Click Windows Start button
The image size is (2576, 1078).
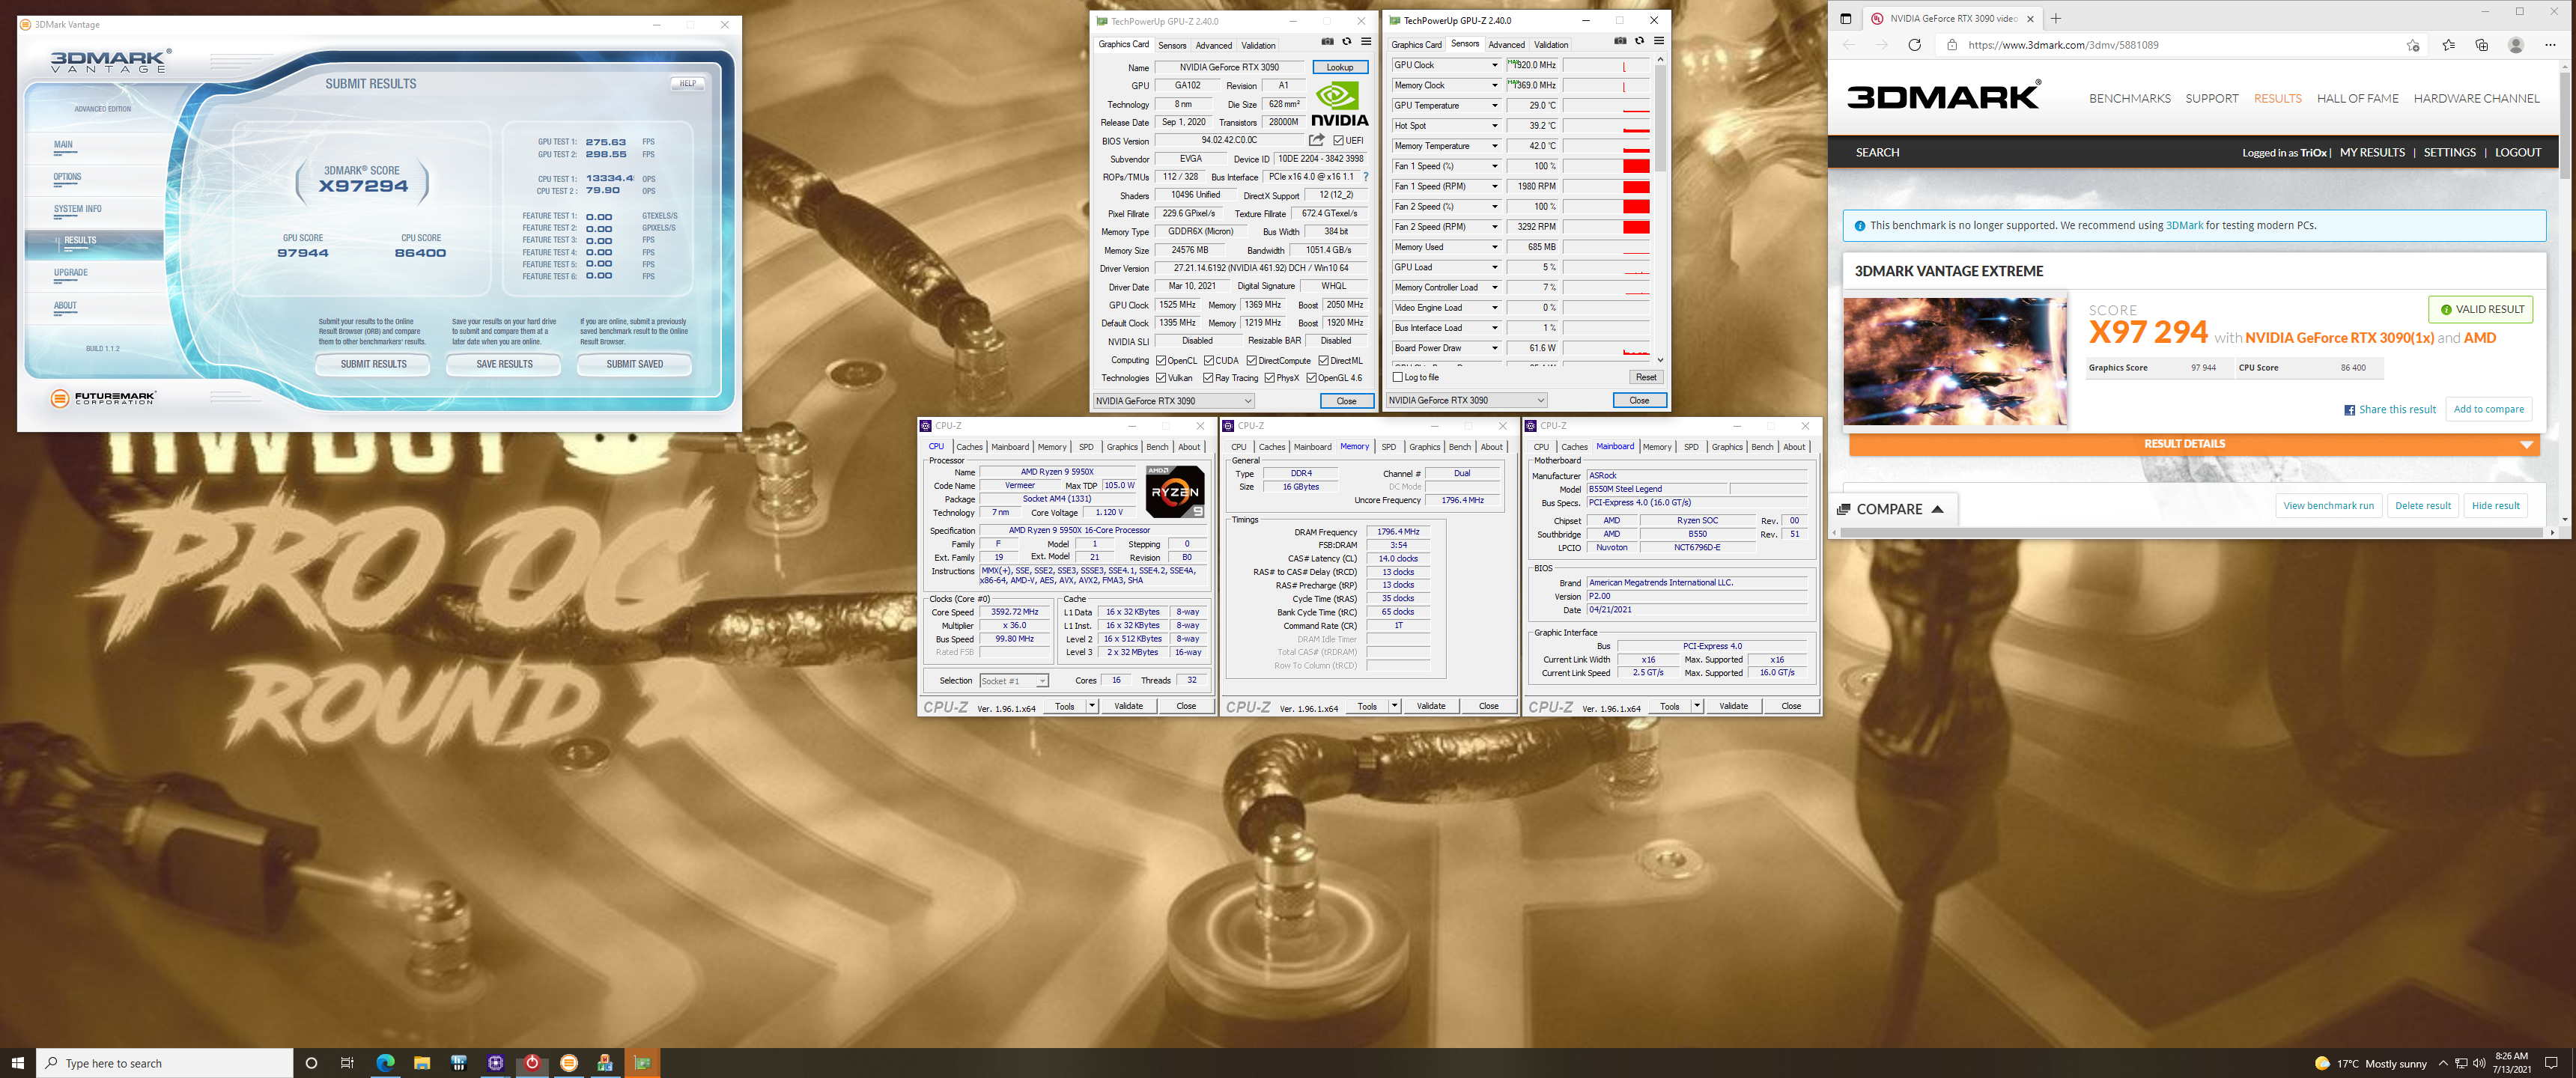point(17,1063)
